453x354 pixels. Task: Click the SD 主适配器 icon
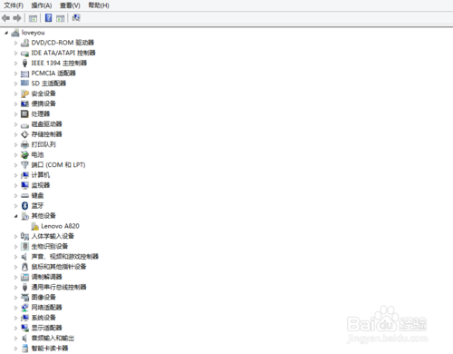point(24,84)
